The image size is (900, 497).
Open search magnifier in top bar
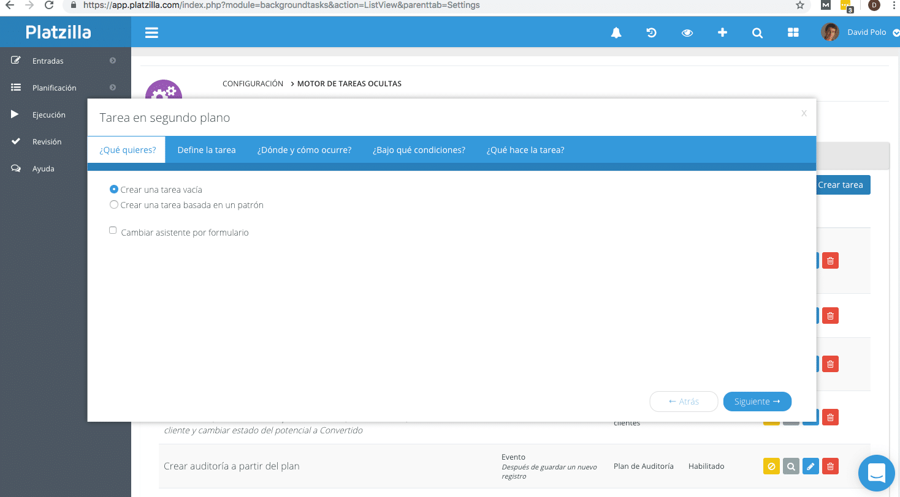pyautogui.click(x=758, y=33)
